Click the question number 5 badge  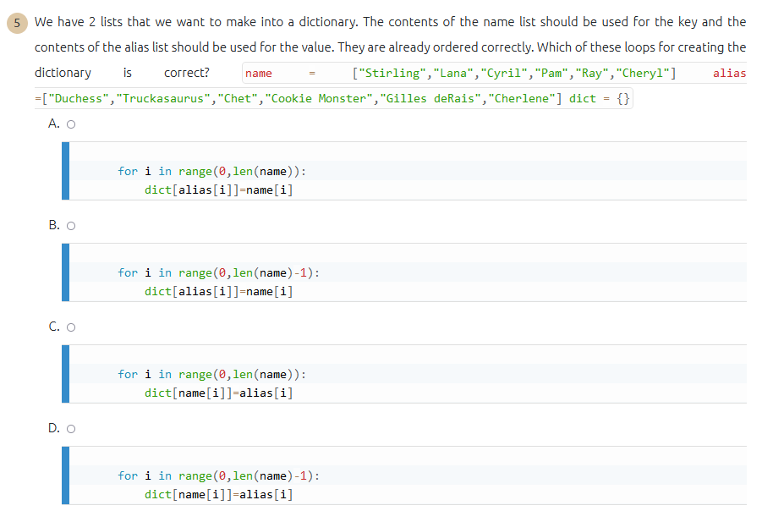16,22
